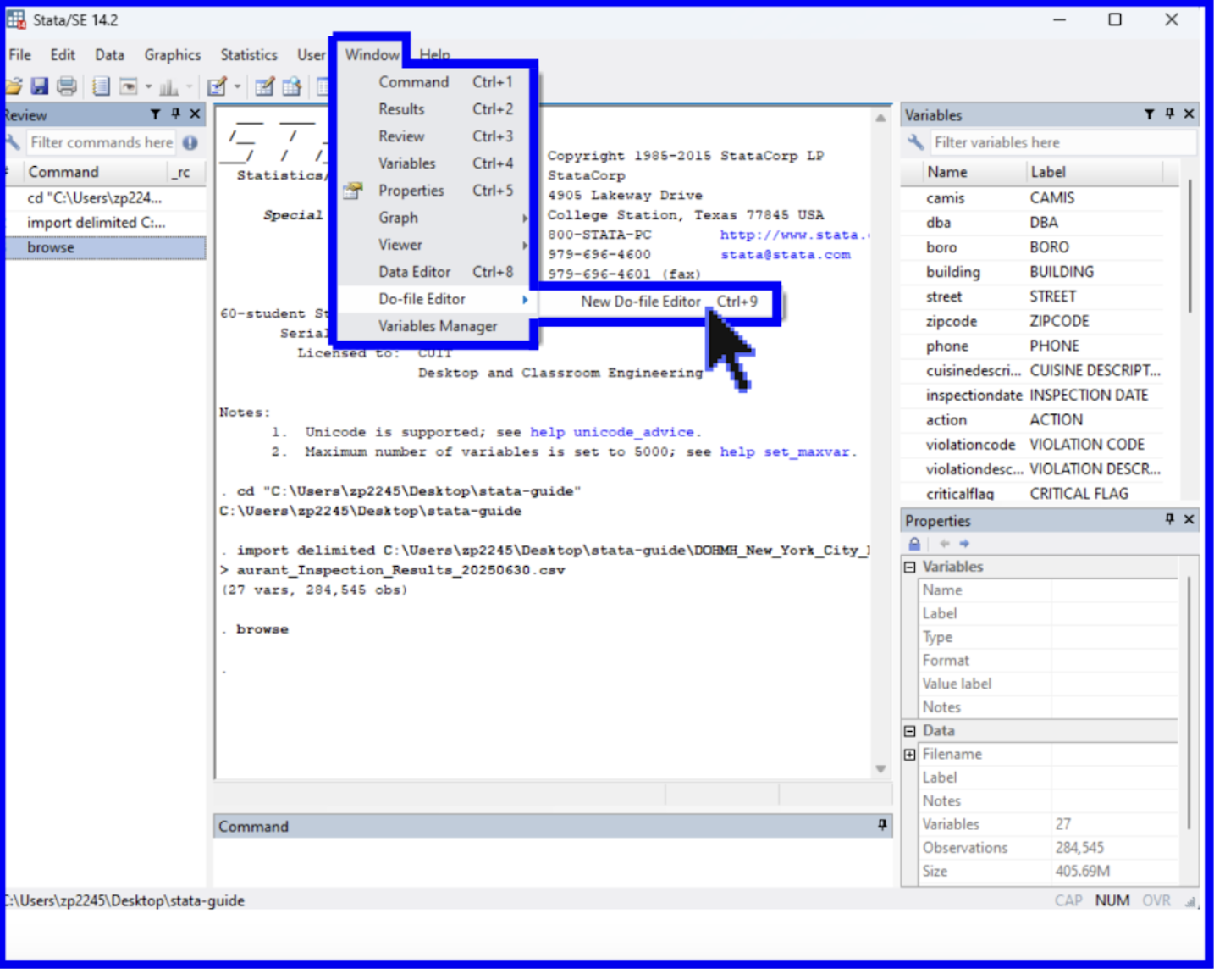Click the wrench icon beside Filter variables
This screenshot has height=969, width=1214.
tap(915, 142)
